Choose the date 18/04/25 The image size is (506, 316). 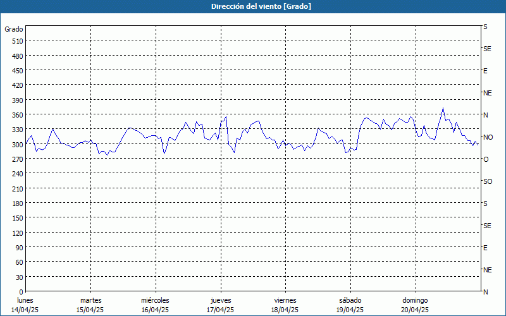[285, 310]
